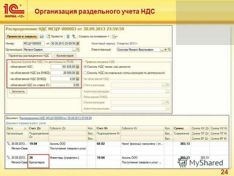Open Организация selection ellipsis button

[74, 50]
